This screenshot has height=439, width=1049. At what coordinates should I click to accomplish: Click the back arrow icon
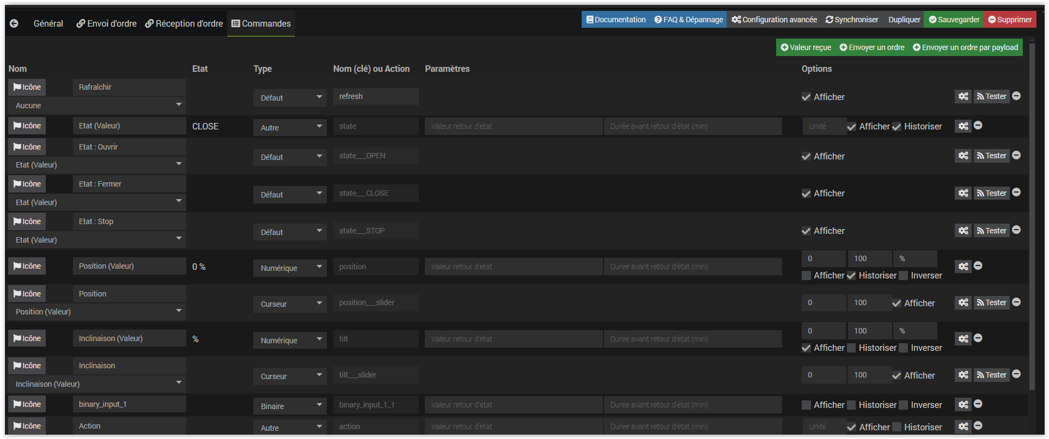pyautogui.click(x=14, y=23)
